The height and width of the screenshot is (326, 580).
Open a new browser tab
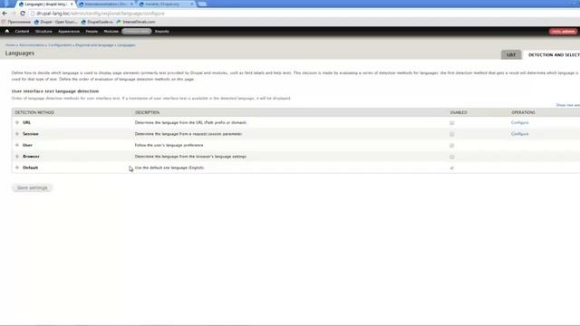(202, 4)
